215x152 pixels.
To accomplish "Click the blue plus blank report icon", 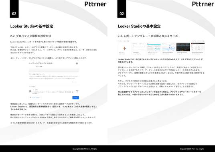I will (124, 49).
